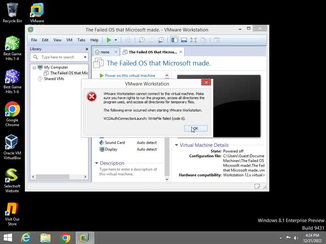Open the View menu
This screenshot has width=326, height=244.
click(57, 40)
